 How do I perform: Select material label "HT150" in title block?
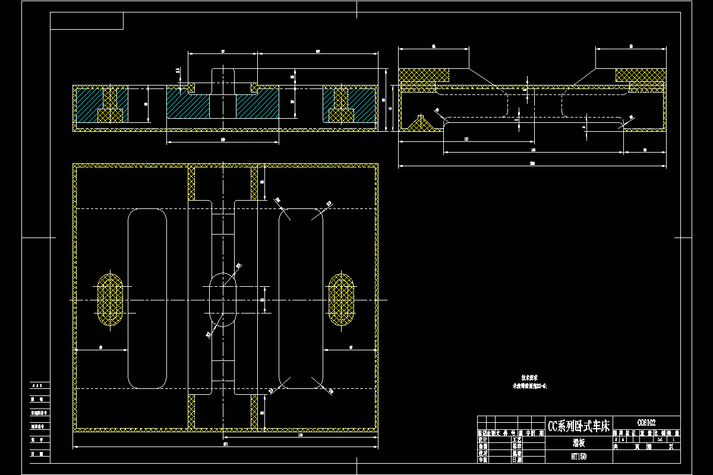(x=579, y=457)
